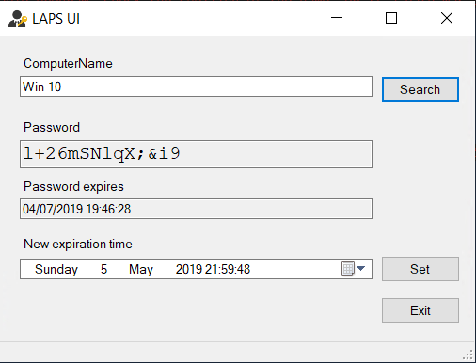The image size is (476, 363).
Task: Select the year '2019' in date picker
Action: pos(188,269)
